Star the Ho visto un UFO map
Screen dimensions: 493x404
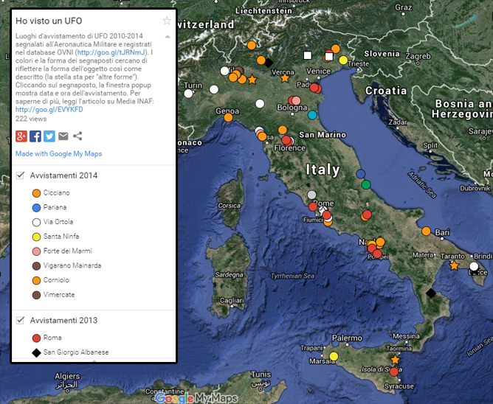(x=167, y=21)
